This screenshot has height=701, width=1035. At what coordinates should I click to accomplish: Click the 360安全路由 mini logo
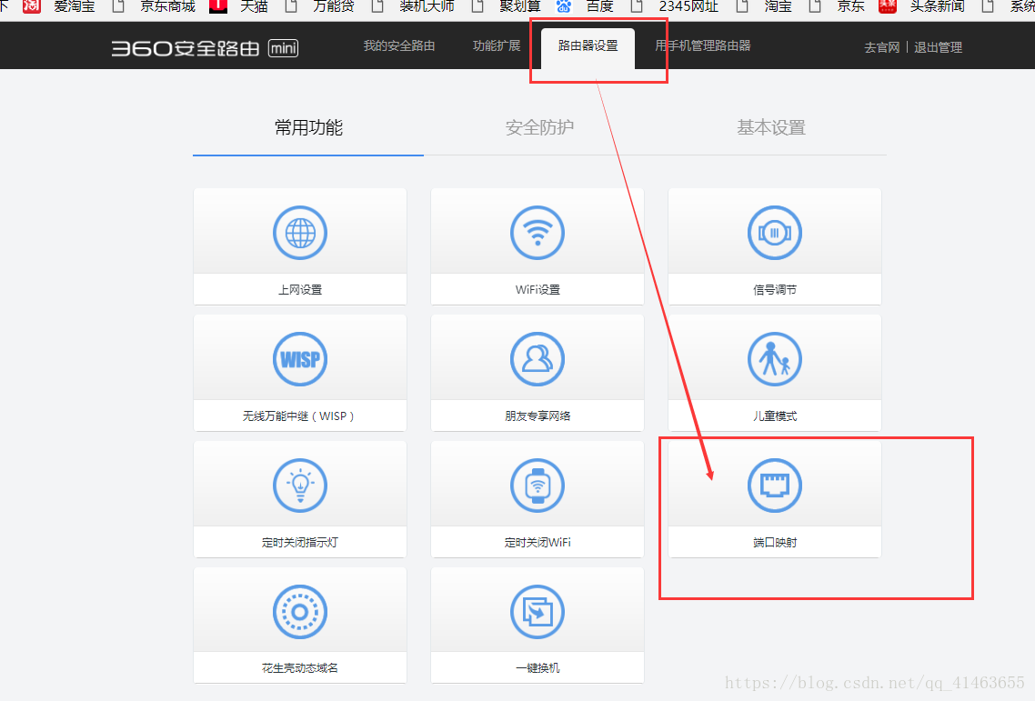pyautogui.click(x=205, y=48)
